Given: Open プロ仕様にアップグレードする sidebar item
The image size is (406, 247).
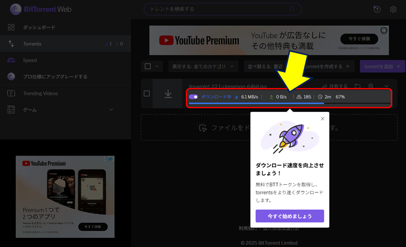Looking at the screenshot, I should coord(65,76).
